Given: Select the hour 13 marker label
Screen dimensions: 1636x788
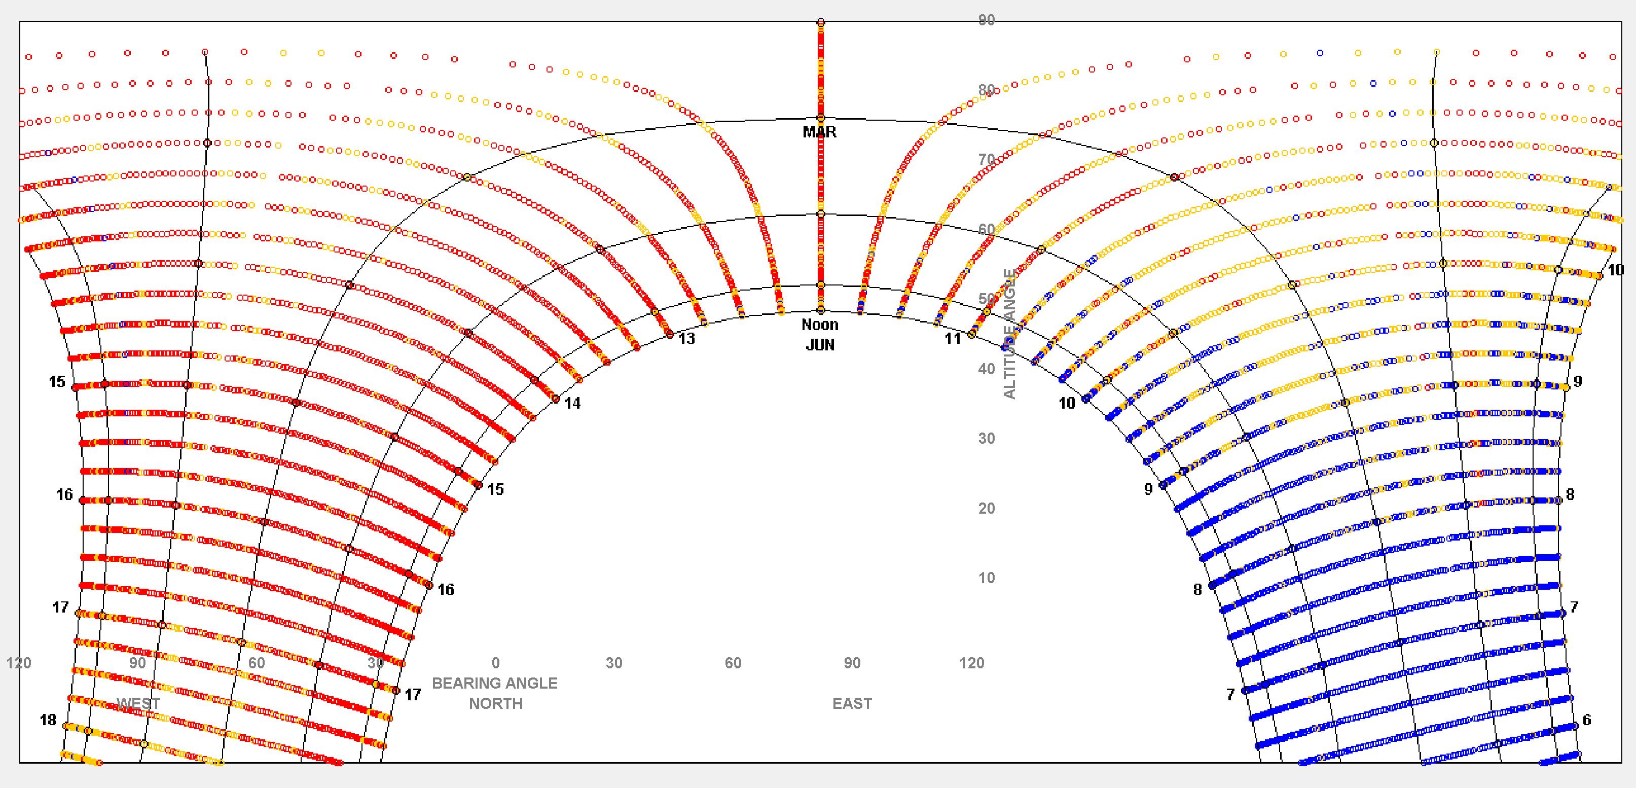Looking at the screenshot, I should tap(686, 338).
